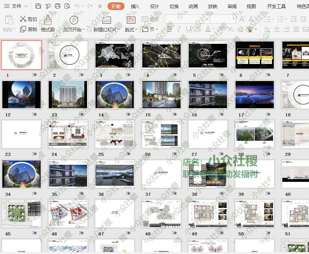Click the numbered list icon
The width and height of the screenshot is (309, 254).
[x=280, y=19]
